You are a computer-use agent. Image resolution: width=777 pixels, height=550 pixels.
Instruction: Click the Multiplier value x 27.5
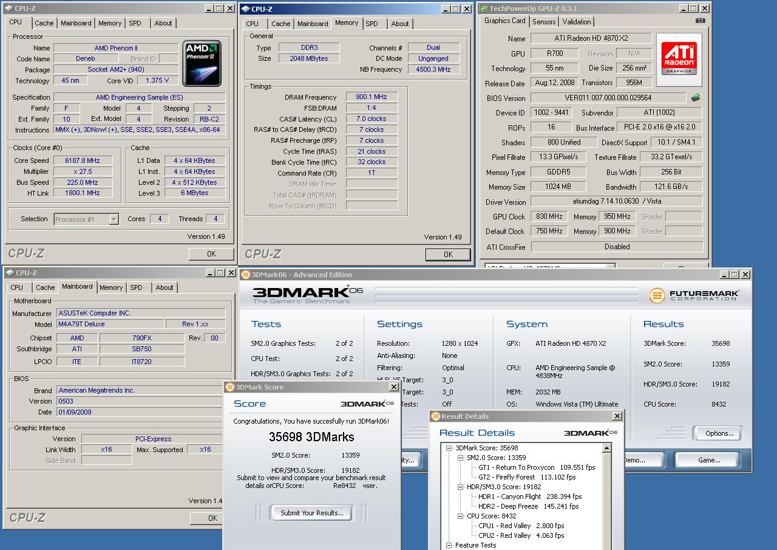pos(83,171)
